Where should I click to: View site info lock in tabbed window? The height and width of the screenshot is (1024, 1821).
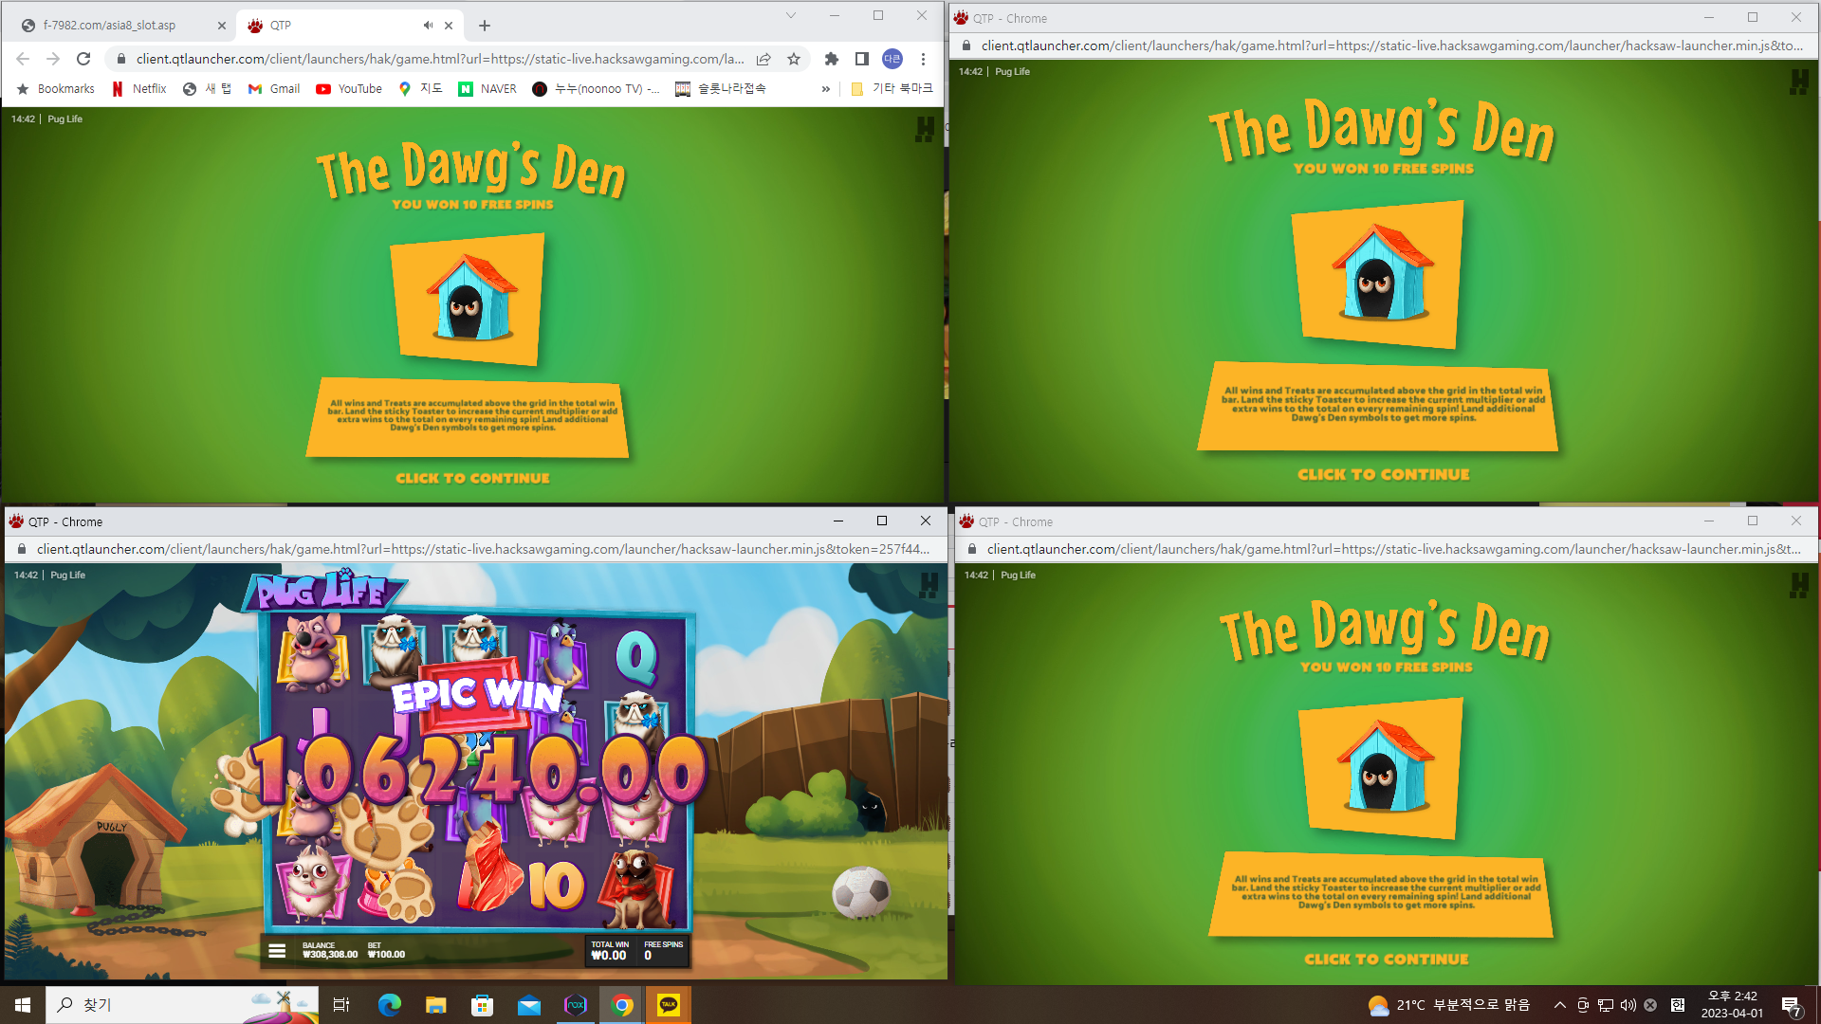click(x=120, y=59)
